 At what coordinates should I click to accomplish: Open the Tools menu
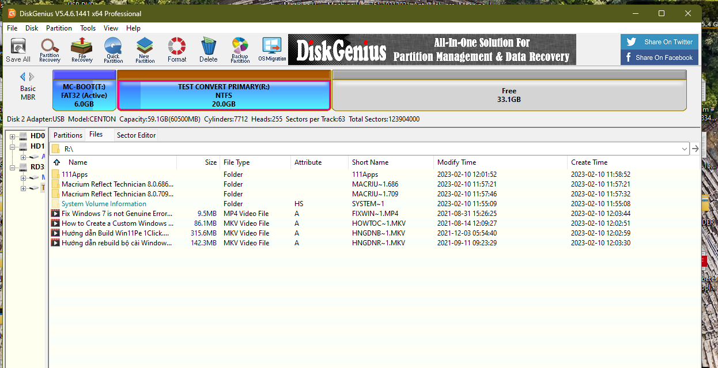(88, 28)
